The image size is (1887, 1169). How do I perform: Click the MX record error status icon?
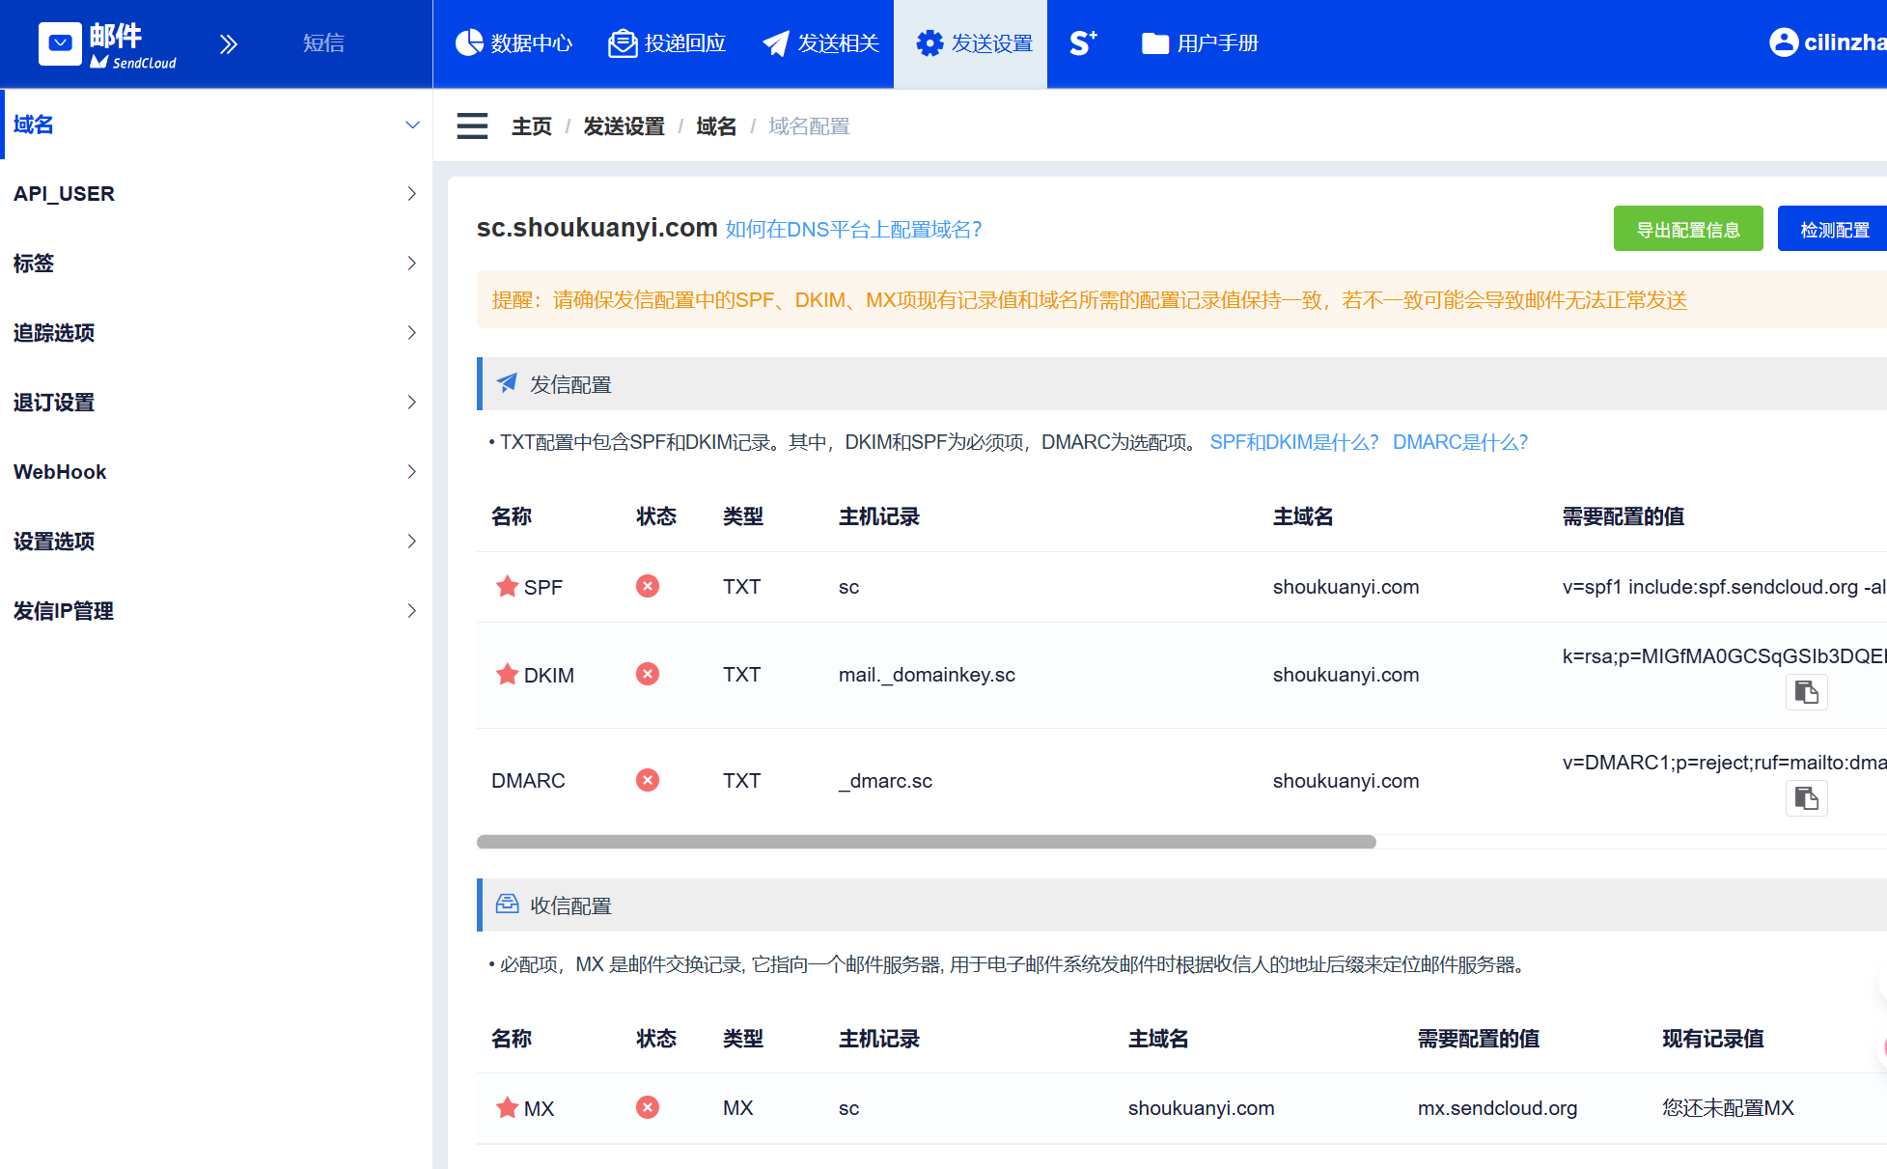point(648,1107)
